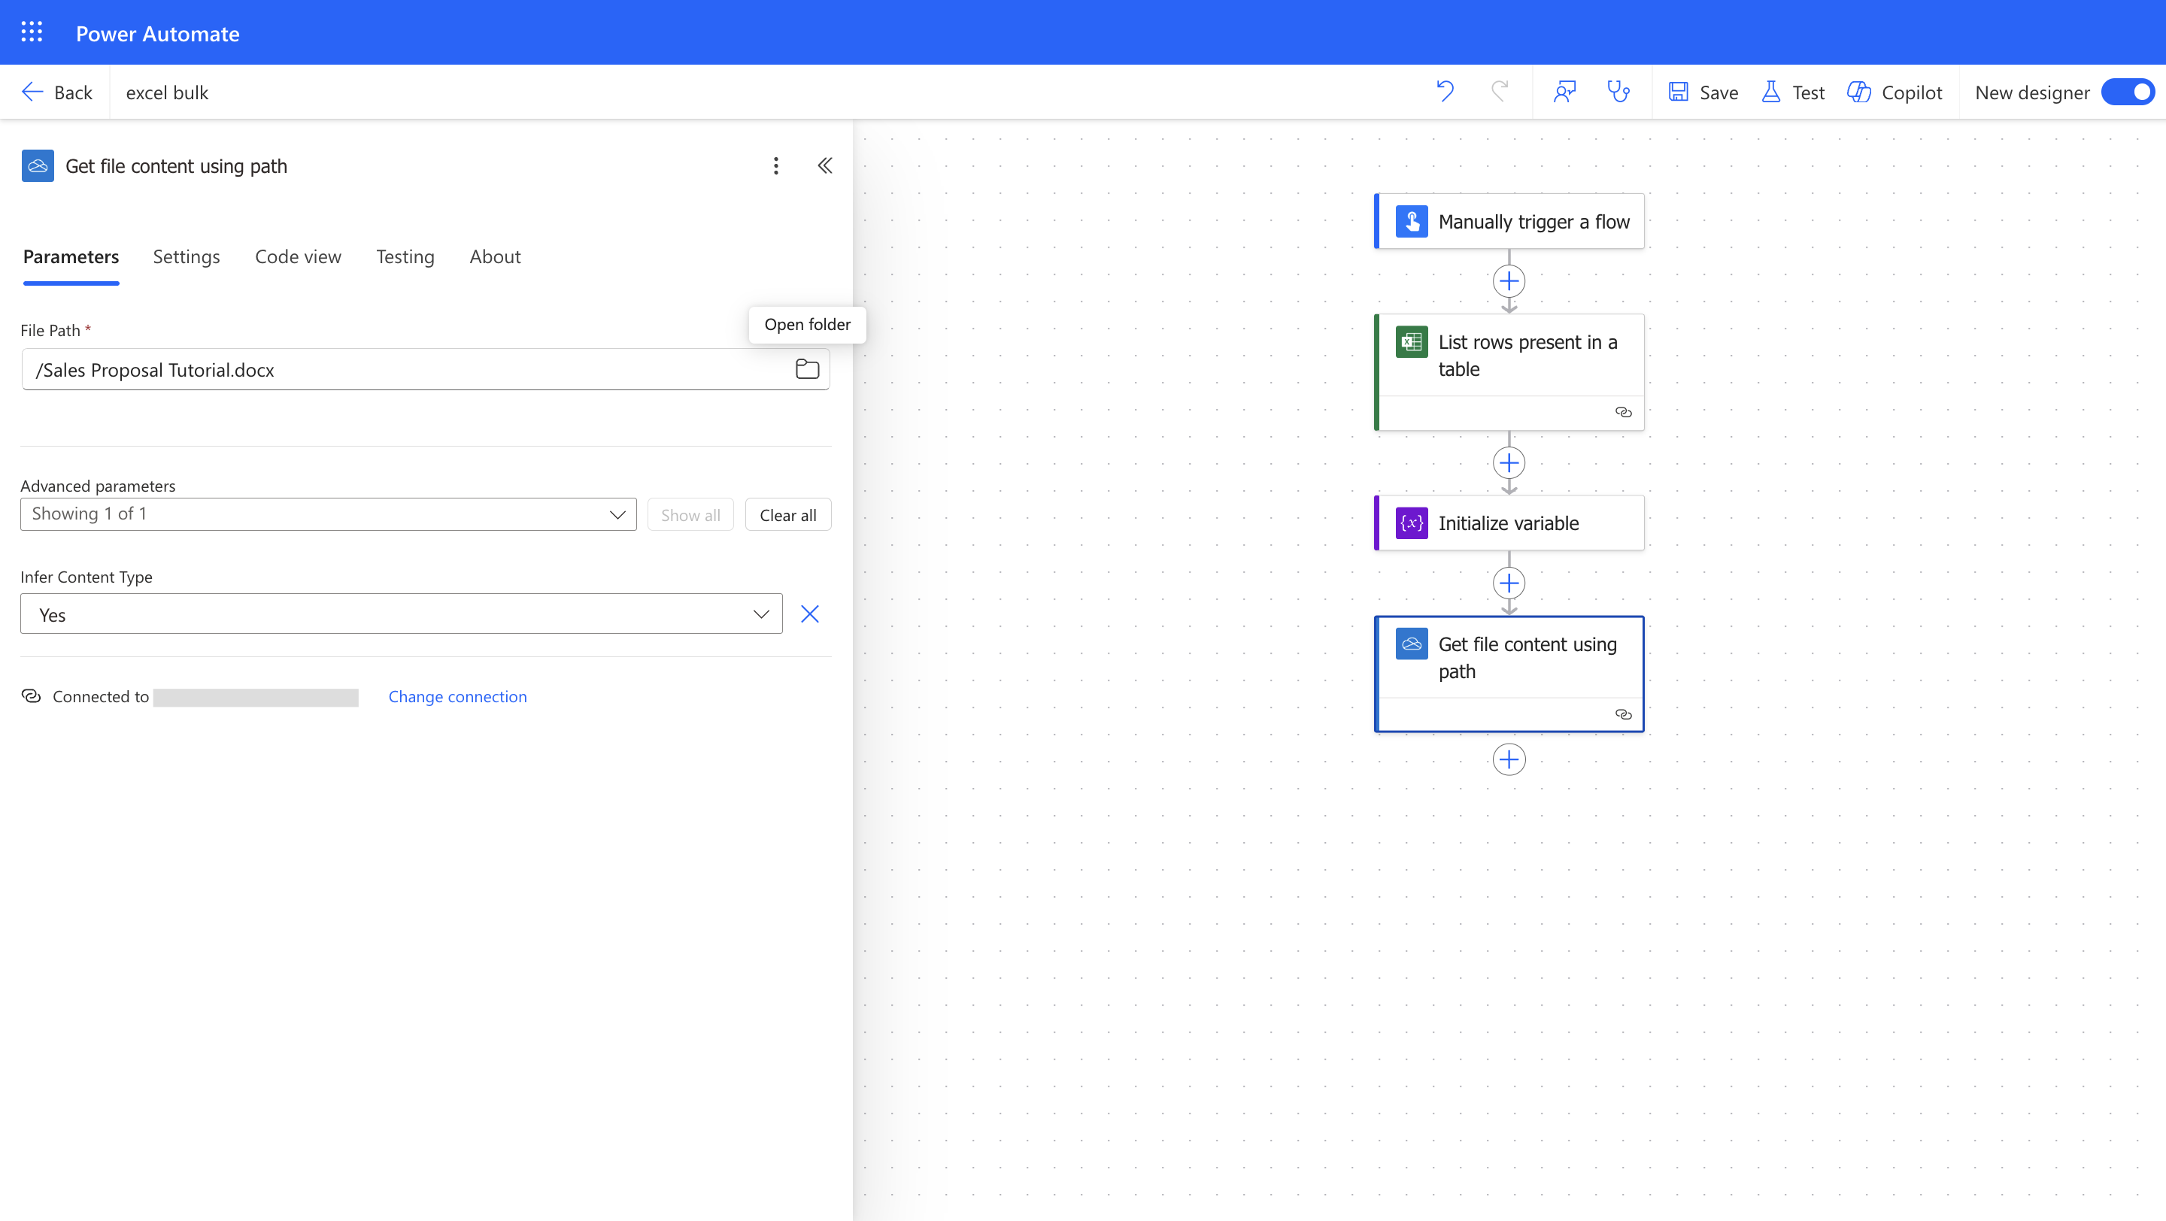
Task: Click the Clear all button
Action: pos(787,515)
